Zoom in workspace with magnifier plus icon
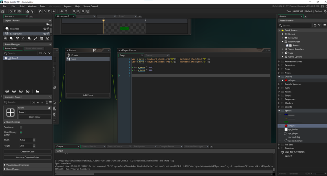Image resolution: width=327 pixels, height=176 pixels. click(78, 11)
